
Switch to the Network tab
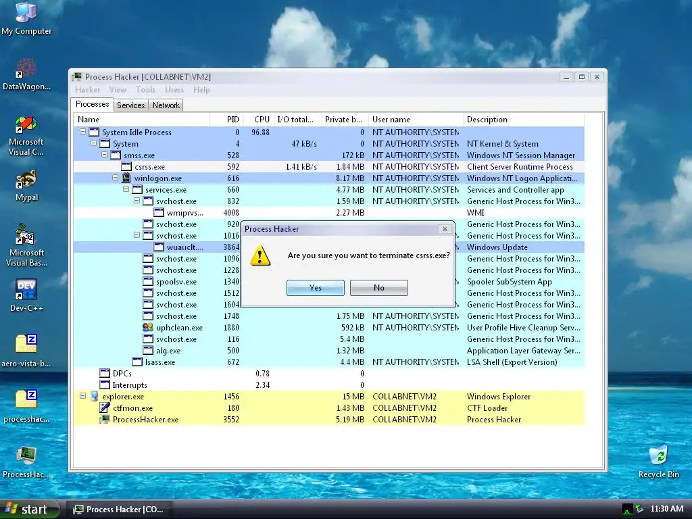click(166, 105)
